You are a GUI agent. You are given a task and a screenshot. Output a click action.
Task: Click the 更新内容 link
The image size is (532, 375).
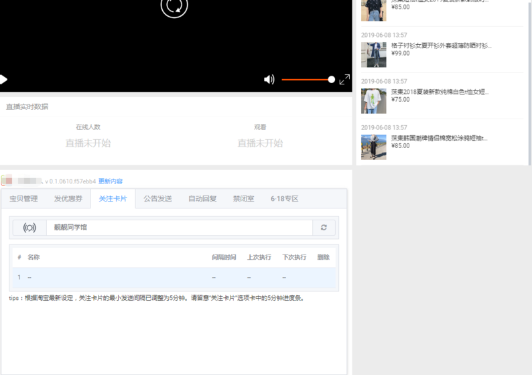pyautogui.click(x=111, y=181)
